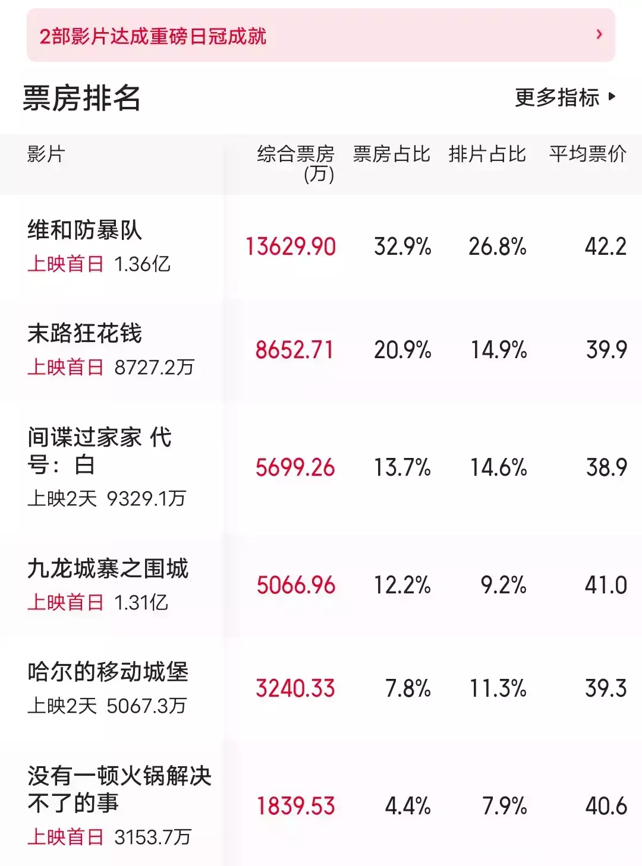642x866 pixels.
Task: Tap the 票房排名 section heading
Action: 81,98
